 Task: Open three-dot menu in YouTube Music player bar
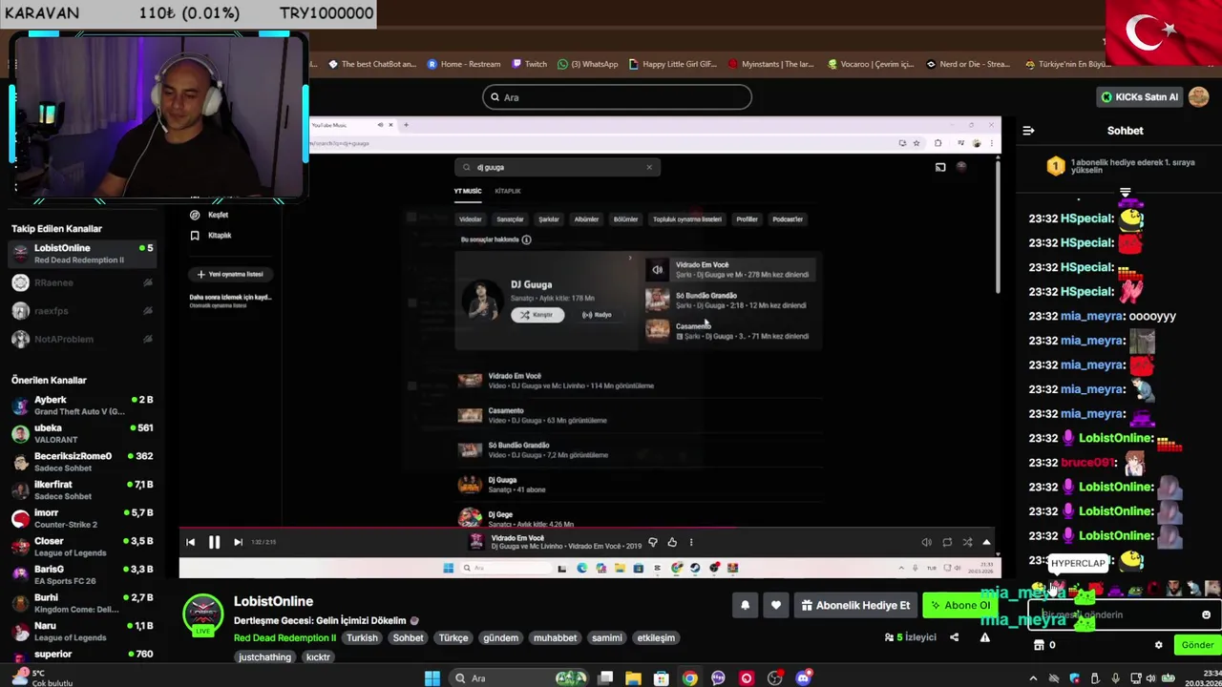(x=691, y=542)
